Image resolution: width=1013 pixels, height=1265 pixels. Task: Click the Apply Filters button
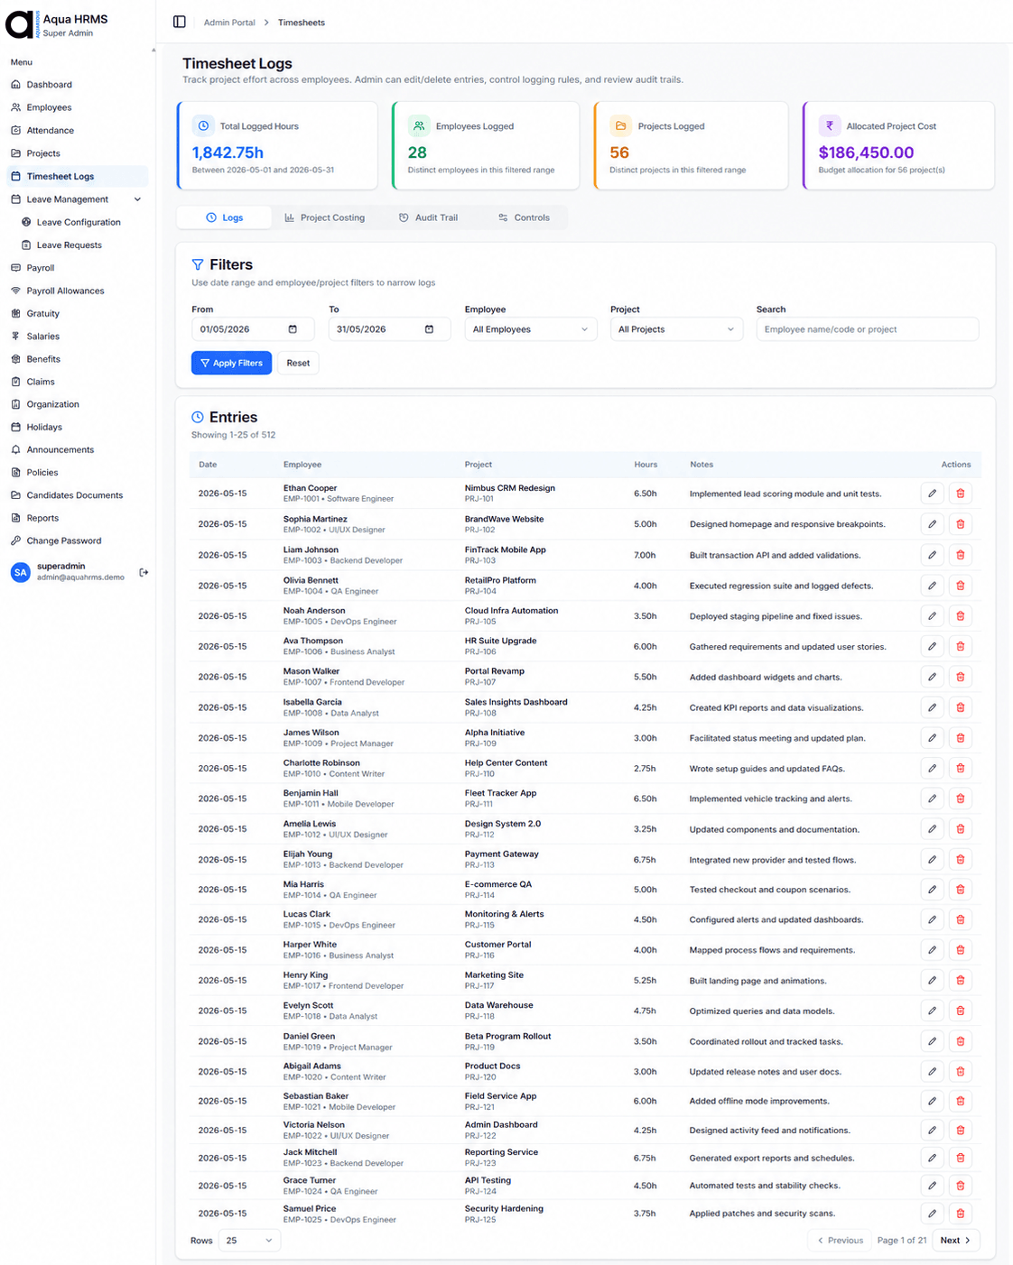click(x=231, y=363)
